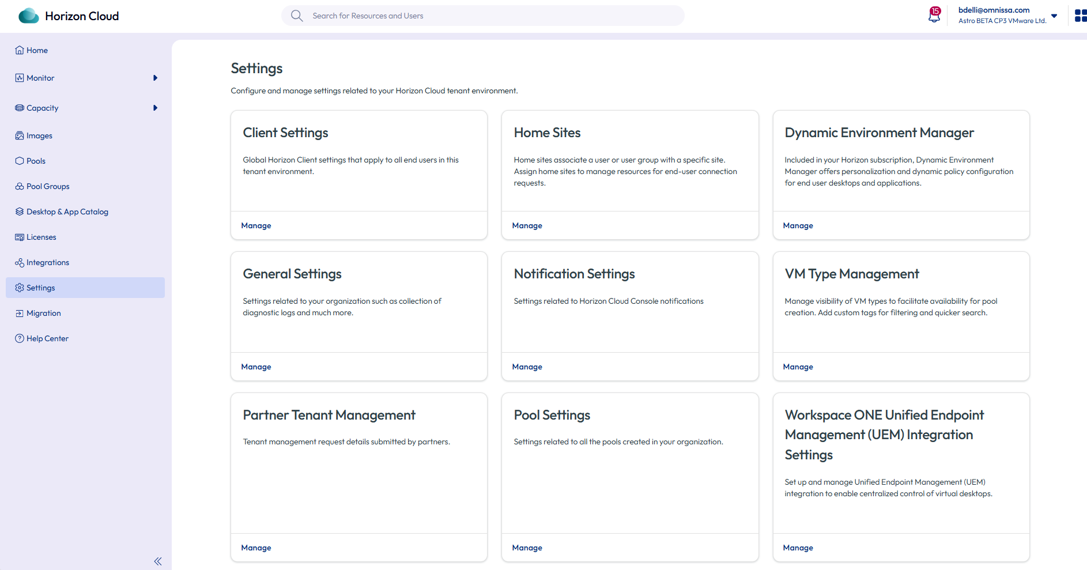Click the Horizon Cloud product name text
This screenshot has height=570, width=1087.
(x=82, y=16)
